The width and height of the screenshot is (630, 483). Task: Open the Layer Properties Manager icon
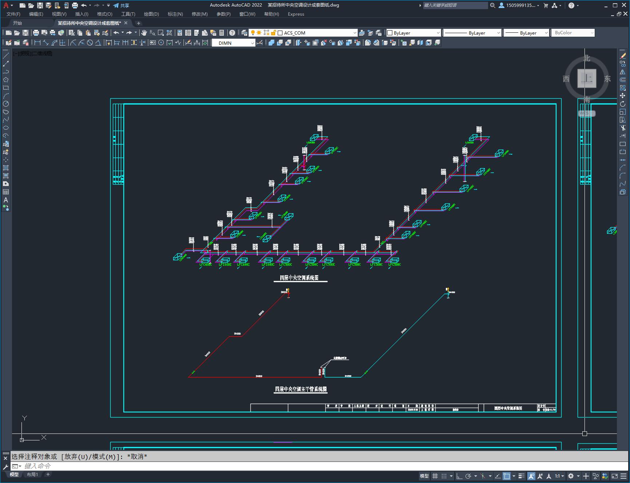click(244, 33)
